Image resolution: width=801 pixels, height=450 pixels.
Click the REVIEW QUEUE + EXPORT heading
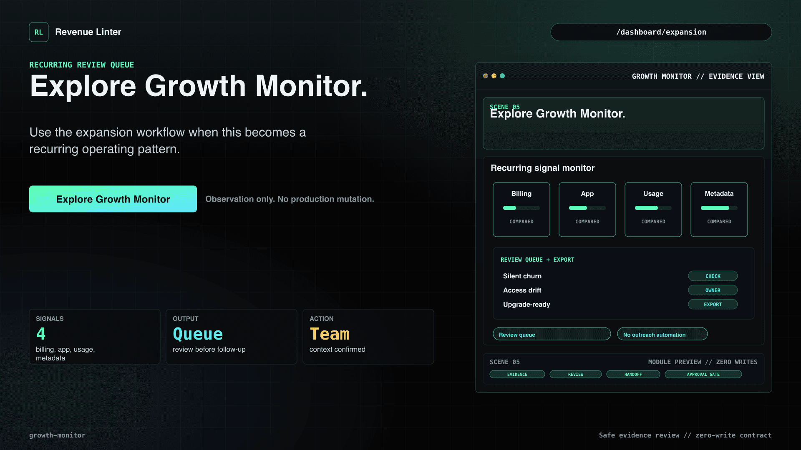(537, 260)
